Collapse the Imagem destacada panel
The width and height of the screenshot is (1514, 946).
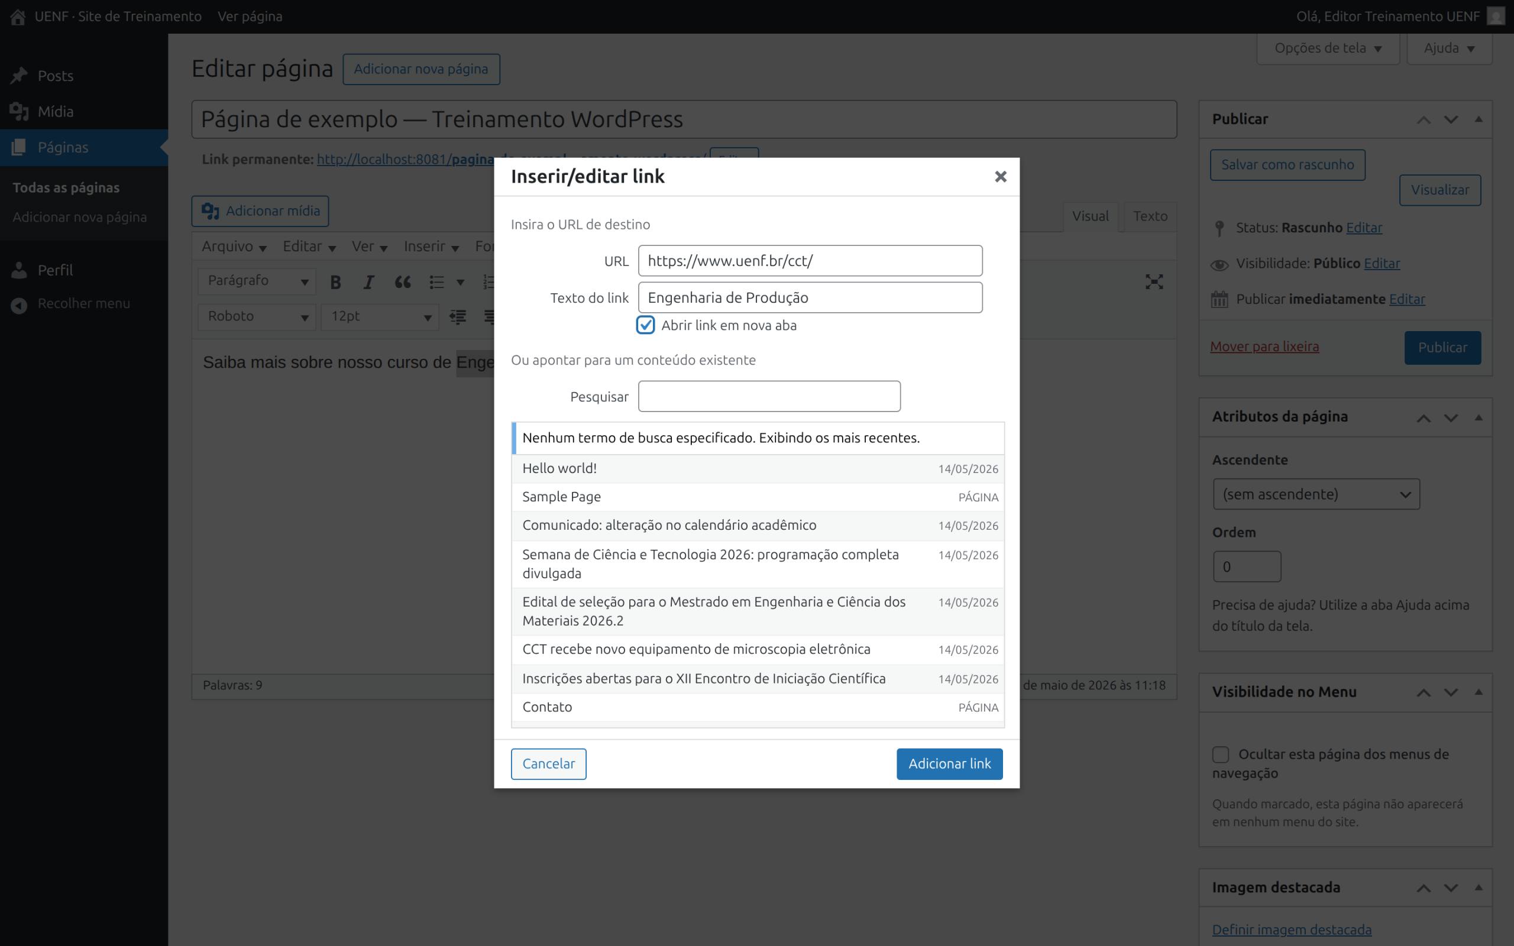(1479, 888)
